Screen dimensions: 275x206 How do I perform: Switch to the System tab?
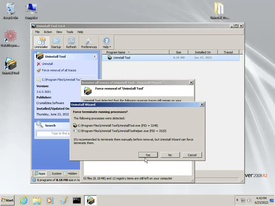pyautogui.click(x=54, y=174)
